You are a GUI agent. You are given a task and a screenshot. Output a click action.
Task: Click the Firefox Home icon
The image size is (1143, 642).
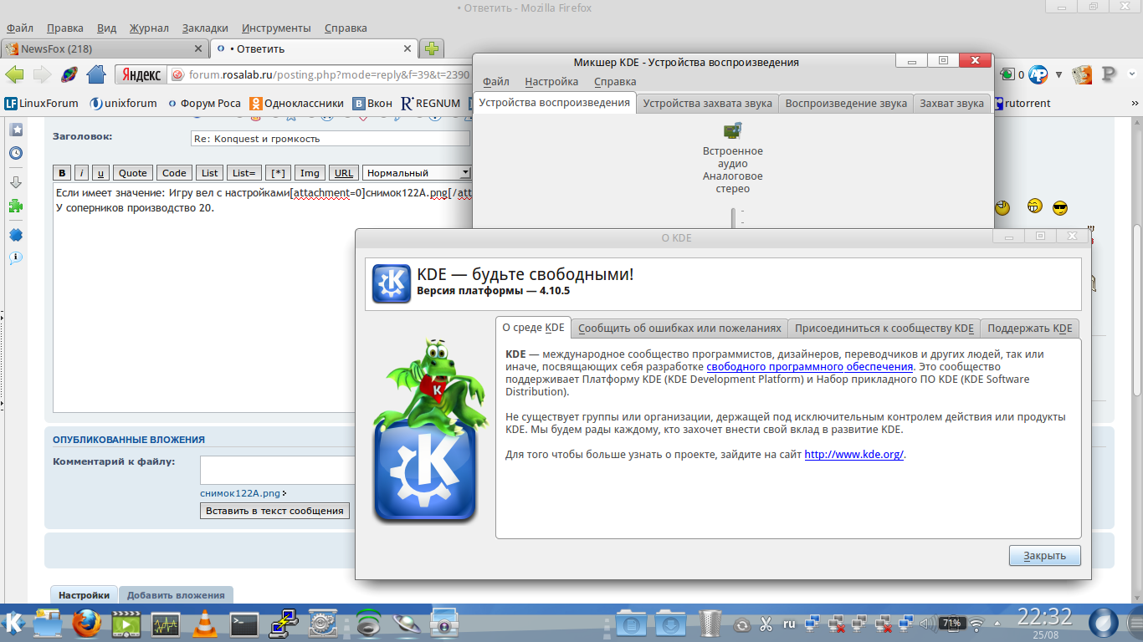coord(96,74)
